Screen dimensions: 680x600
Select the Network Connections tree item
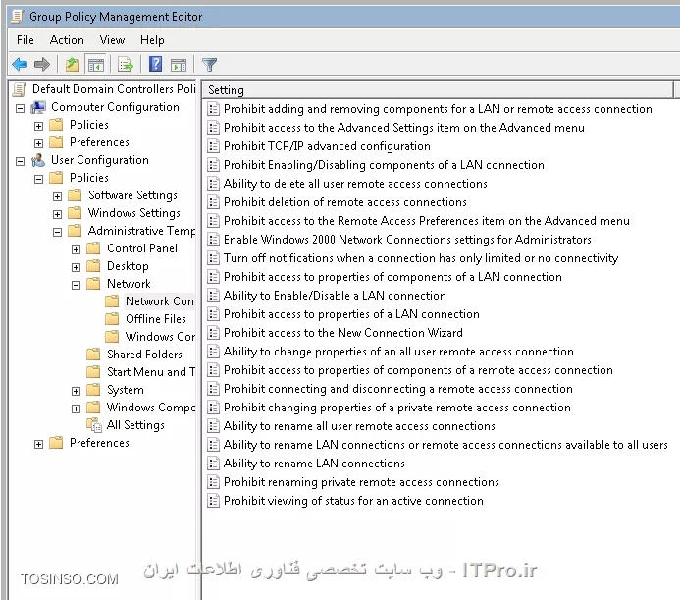pos(160,301)
